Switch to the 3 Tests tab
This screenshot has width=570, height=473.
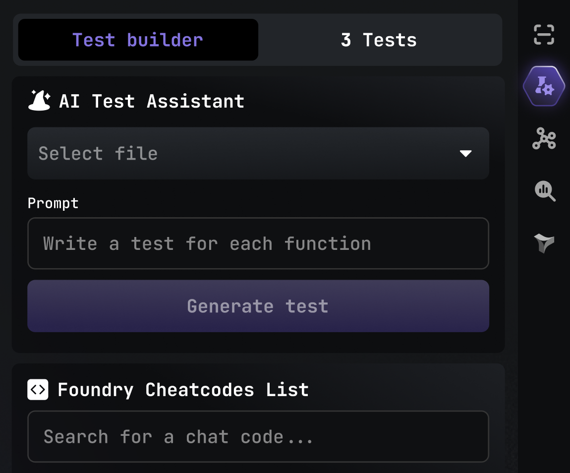379,40
